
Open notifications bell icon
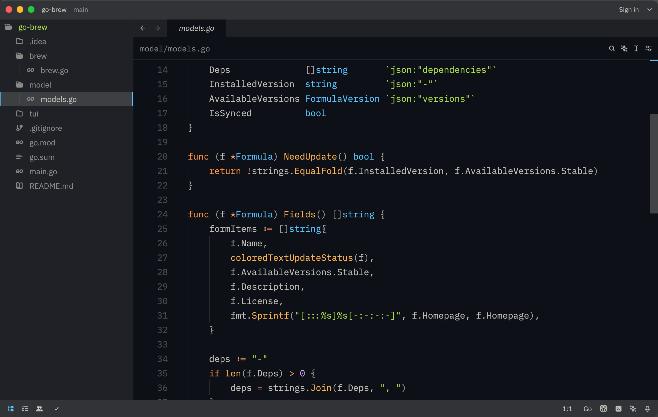tap(647, 408)
